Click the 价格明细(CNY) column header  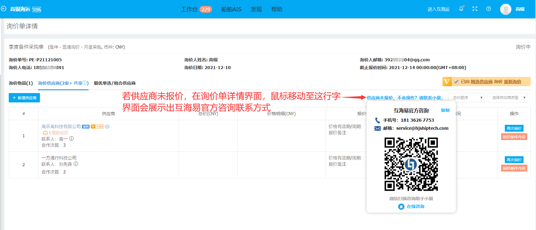point(281,114)
